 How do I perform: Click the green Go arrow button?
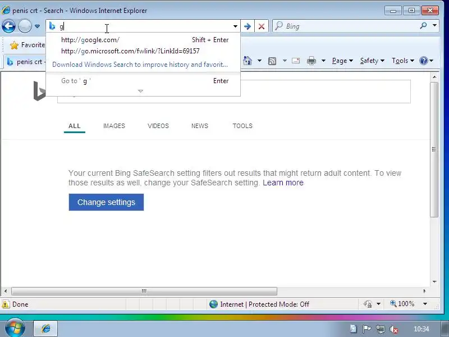[248, 26]
